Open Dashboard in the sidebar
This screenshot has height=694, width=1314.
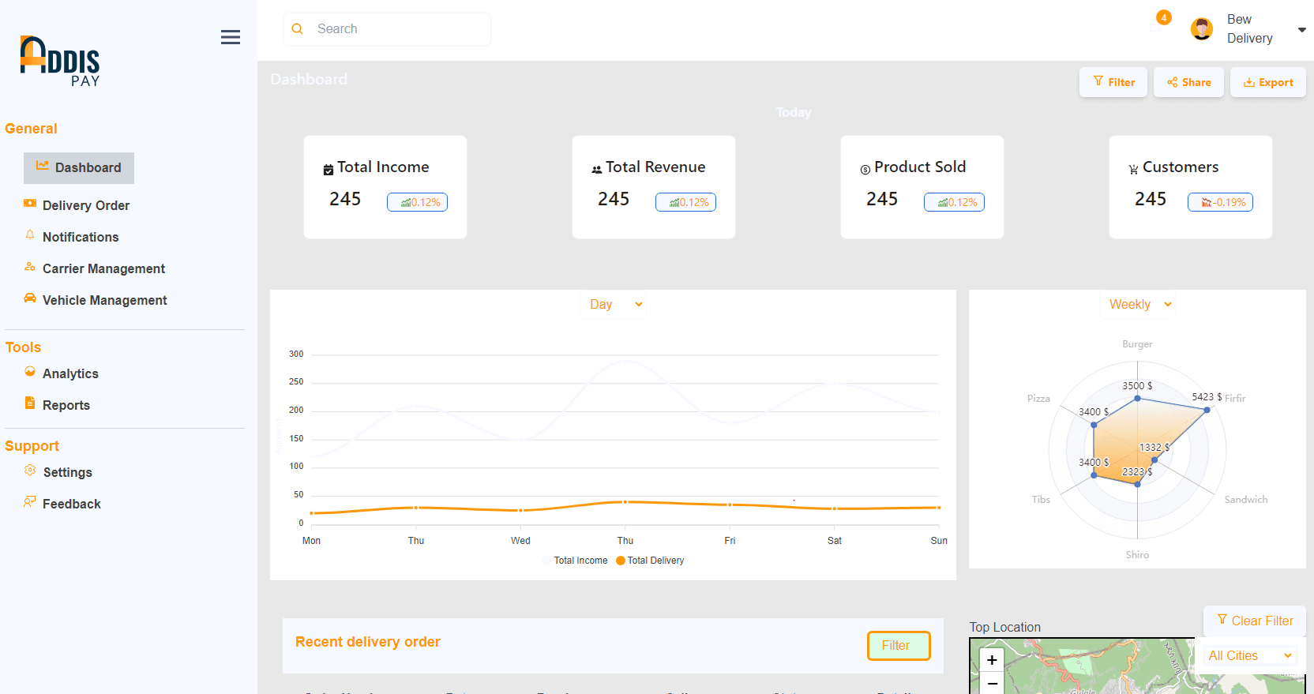(x=79, y=168)
